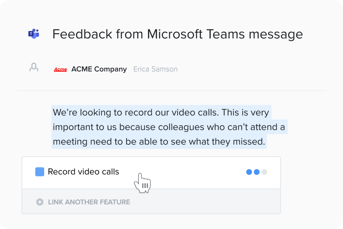Click highlighted line starting "meeting need to be"

point(159,142)
